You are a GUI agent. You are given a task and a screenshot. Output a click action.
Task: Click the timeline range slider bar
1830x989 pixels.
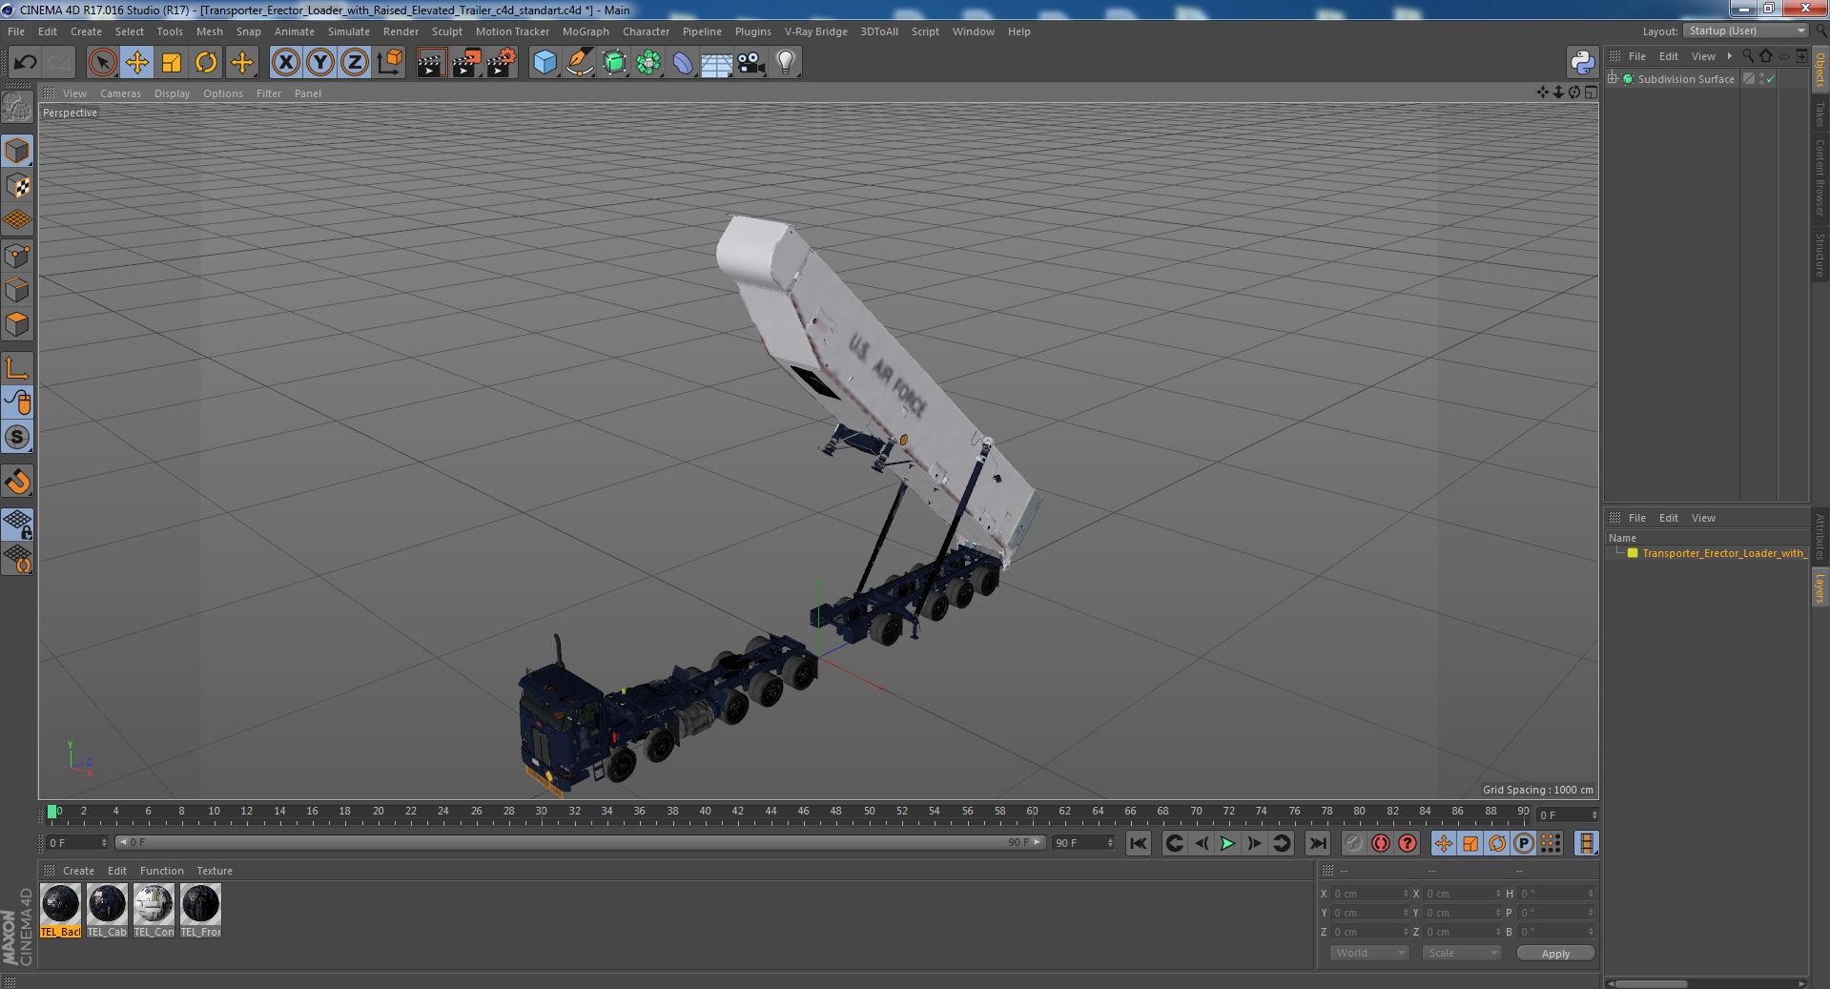click(580, 843)
